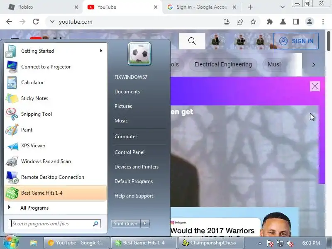Open Paint palette icon
Screen dimensions: 332x249
point(12,130)
